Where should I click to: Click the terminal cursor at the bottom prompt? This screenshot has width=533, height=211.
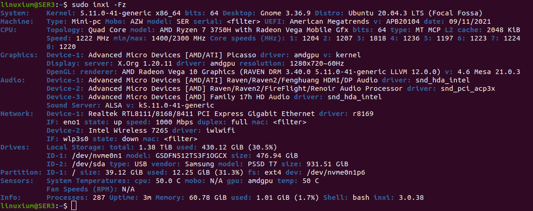(x=74, y=206)
